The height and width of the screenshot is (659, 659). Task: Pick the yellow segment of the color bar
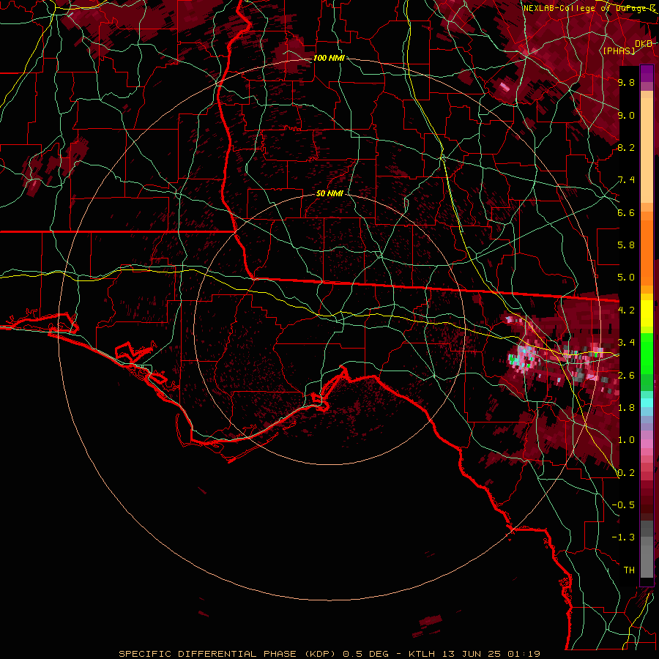(x=647, y=313)
